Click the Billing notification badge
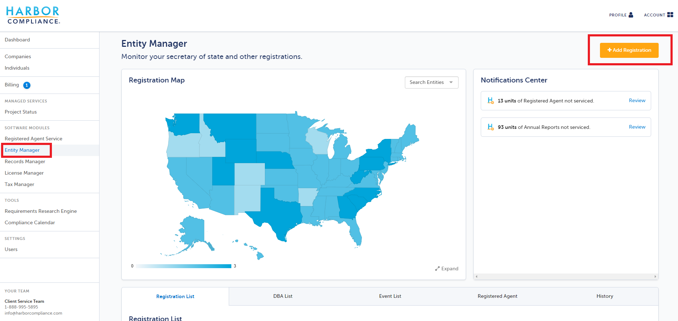678x321 pixels. [27, 85]
